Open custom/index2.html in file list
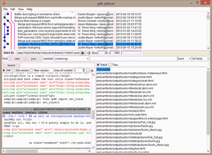 (121, 111)
